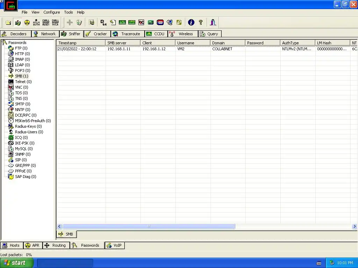Click the NTLM Auth toolbar icon
The width and height of the screenshot is (358, 268).
[x=36, y=22]
